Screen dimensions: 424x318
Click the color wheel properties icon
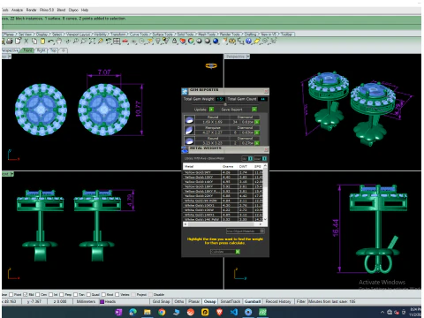coord(191,42)
